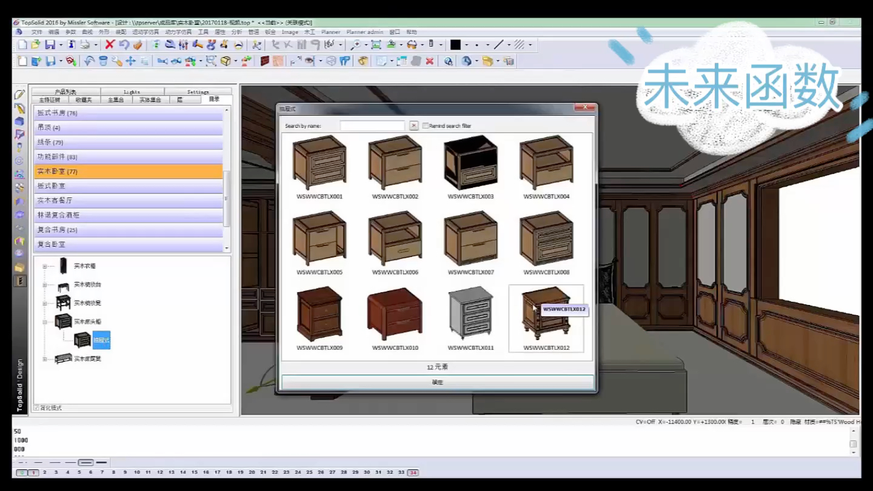This screenshot has height=491, width=873.
Task: Click the red X icon in second toolbar
Action: click(x=429, y=61)
